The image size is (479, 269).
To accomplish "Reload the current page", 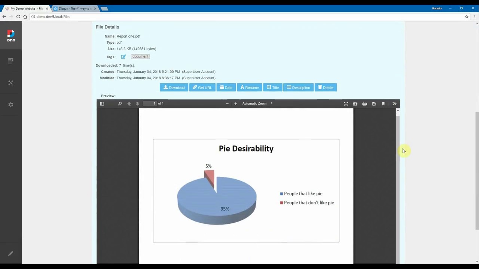I will (x=18, y=16).
